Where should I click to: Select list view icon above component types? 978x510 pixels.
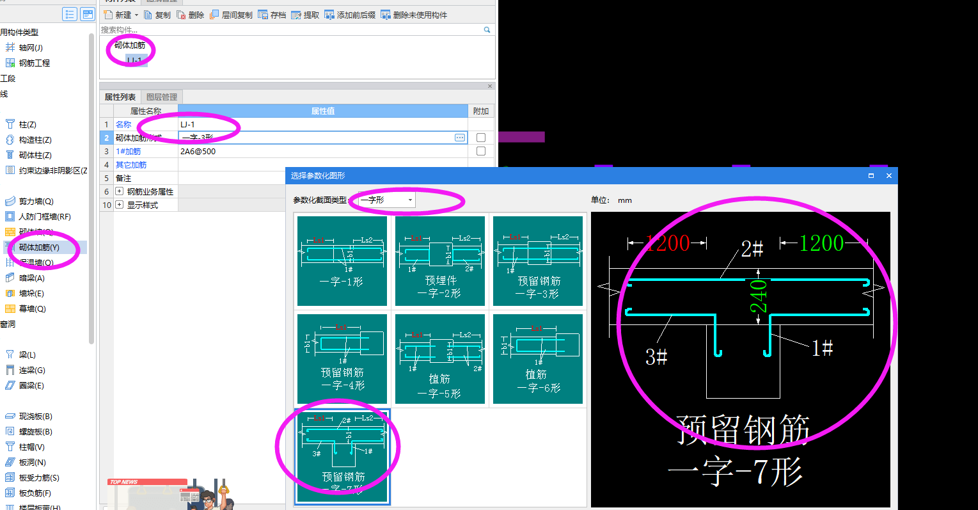pyautogui.click(x=70, y=14)
